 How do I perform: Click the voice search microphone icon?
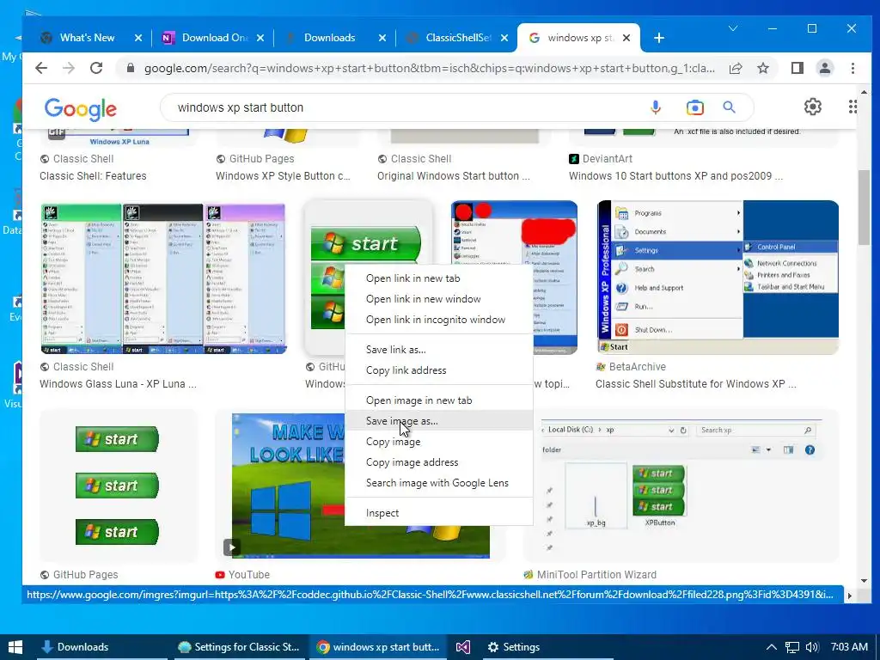pos(656,107)
